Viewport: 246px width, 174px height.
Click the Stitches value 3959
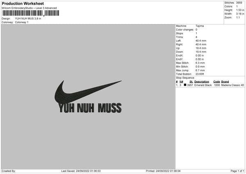[x=239, y=3]
